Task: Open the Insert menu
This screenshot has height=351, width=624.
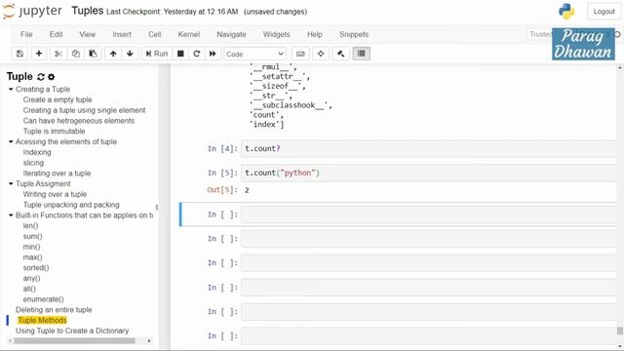Action: tap(122, 34)
